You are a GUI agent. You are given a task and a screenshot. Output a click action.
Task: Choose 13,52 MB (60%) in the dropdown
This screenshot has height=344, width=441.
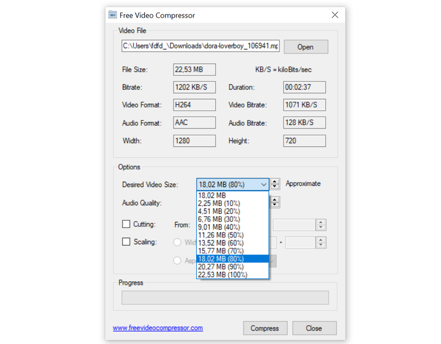coord(233,243)
